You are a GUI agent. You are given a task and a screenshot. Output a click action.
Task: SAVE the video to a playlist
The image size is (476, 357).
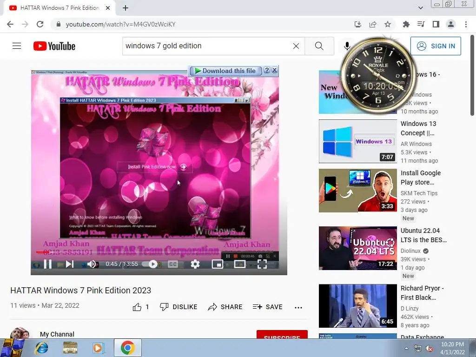[x=267, y=307]
